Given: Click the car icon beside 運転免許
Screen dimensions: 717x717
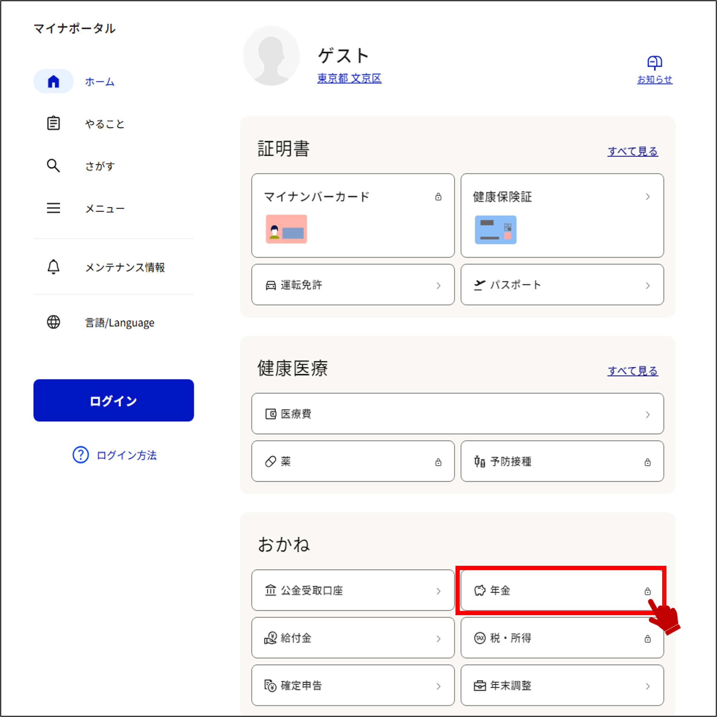Looking at the screenshot, I should [x=271, y=285].
